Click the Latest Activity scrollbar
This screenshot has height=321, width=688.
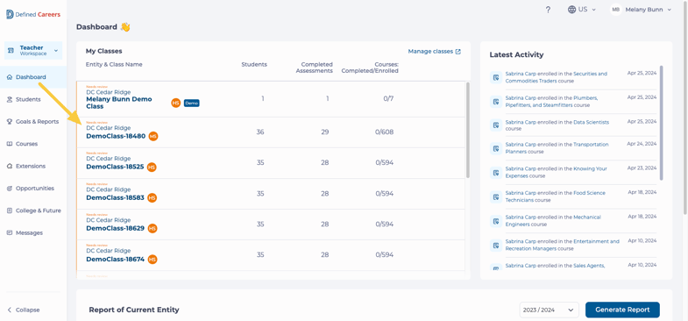661,123
